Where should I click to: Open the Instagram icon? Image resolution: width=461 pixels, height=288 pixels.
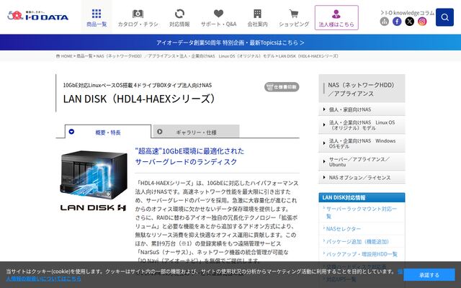pos(422,21)
